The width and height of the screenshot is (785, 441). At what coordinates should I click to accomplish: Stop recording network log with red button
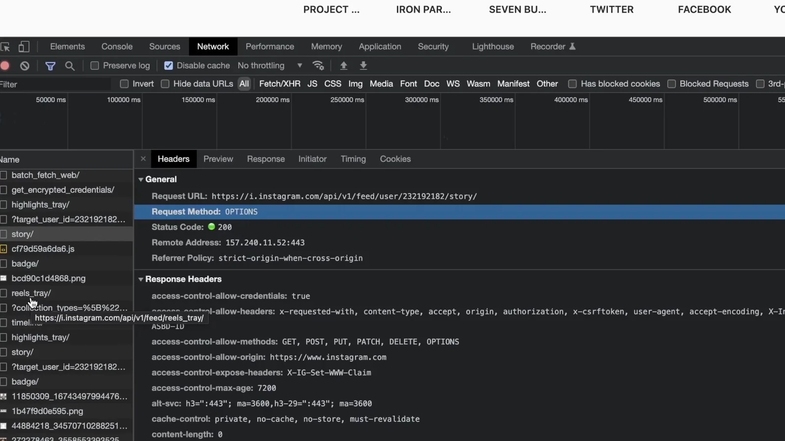click(5, 66)
